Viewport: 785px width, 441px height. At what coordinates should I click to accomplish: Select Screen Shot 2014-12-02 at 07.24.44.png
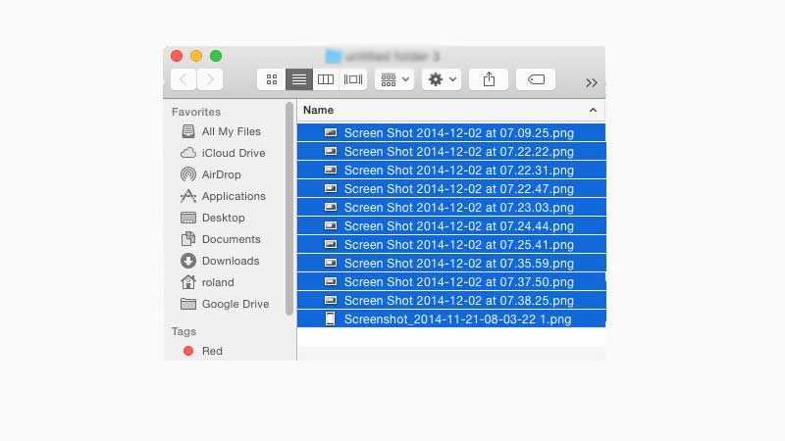[451, 226]
